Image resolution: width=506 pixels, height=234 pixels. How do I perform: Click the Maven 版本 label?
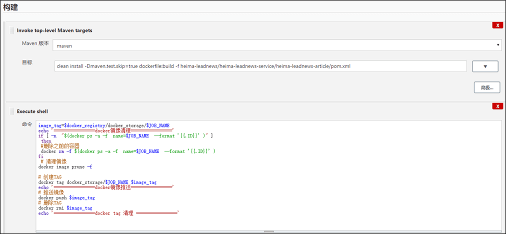click(x=35, y=43)
